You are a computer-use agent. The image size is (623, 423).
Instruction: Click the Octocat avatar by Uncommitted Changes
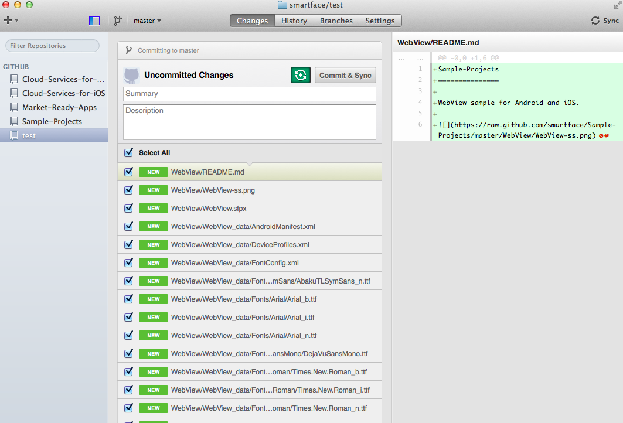click(131, 75)
